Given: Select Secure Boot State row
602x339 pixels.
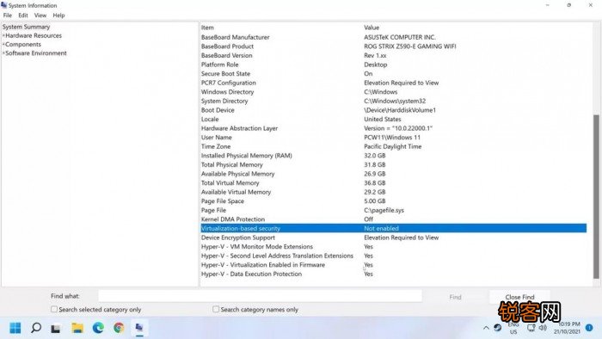Looking at the screenshot, I should pyautogui.click(x=394, y=74).
